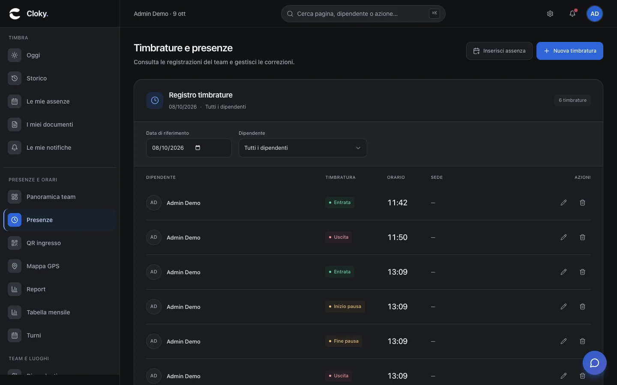Delete the 11:42 Entrata record

pos(582,203)
